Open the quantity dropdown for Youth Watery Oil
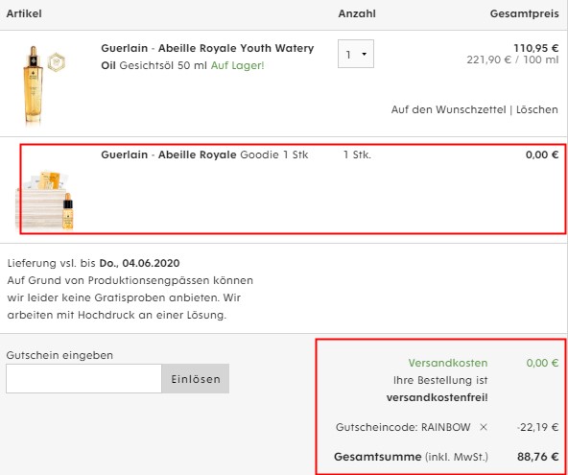This screenshot has width=568, height=475. (x=356, y=54)
